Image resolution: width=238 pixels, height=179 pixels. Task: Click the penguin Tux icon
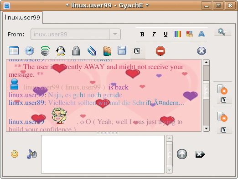point(61,51)
